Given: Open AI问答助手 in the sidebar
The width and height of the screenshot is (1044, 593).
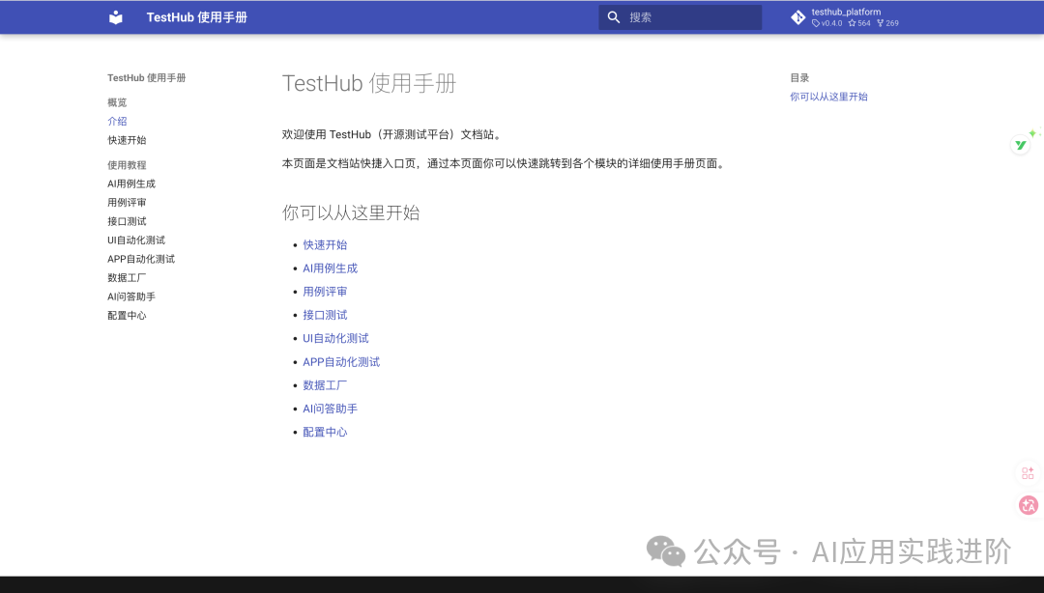Looking at the screenshot, I should pyautogui.click(x=131, y=296).
